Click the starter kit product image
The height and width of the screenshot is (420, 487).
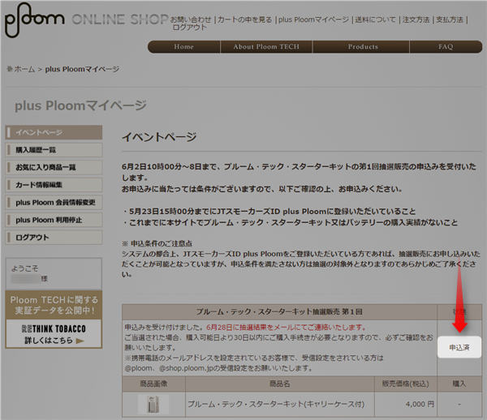click(x=153, y=404)
